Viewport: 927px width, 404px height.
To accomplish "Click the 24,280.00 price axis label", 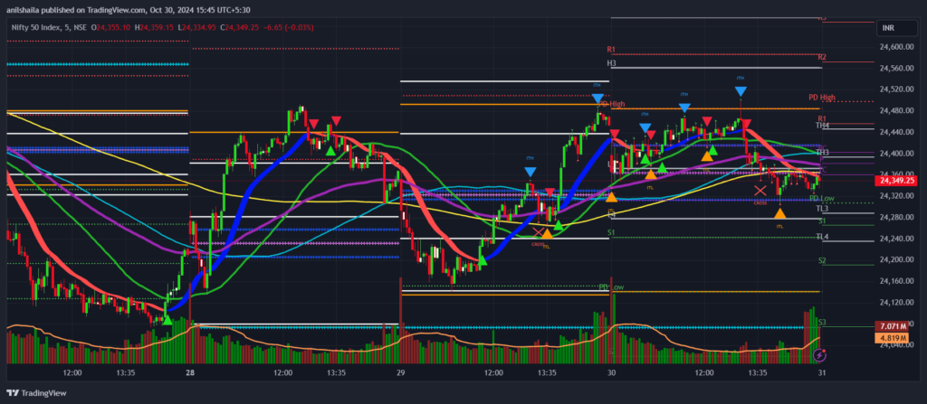I will click(x=897, y=217).
